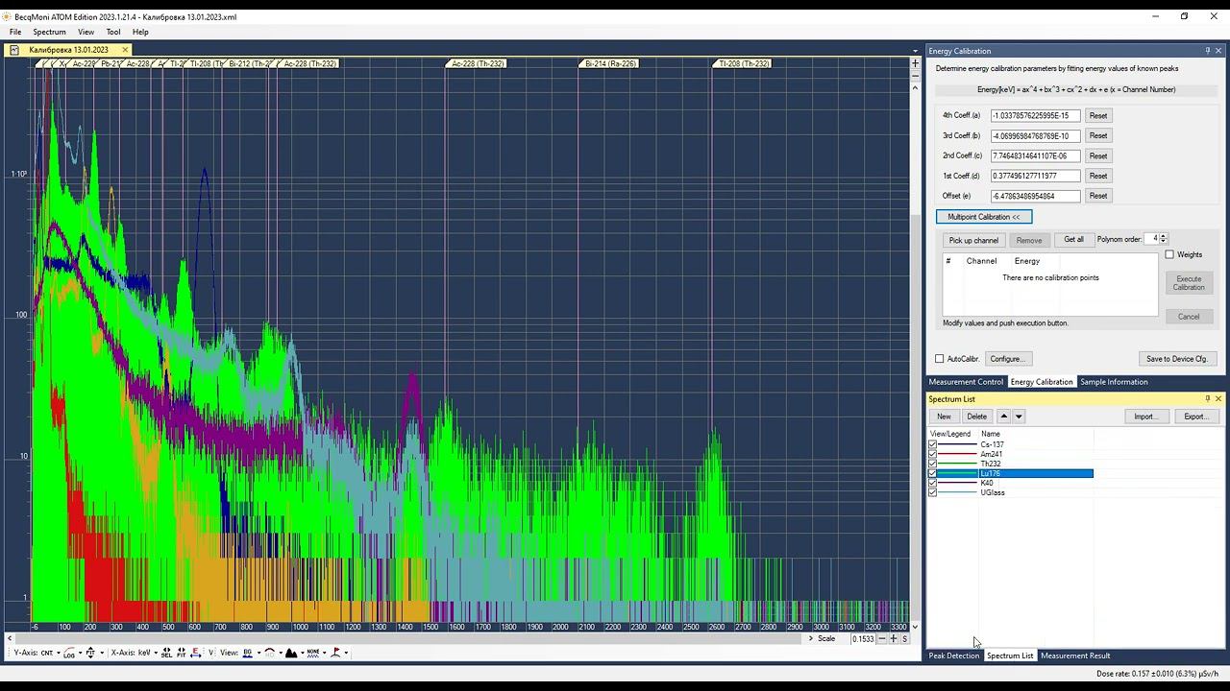Open the Spectrum menu

coord(49,32)
